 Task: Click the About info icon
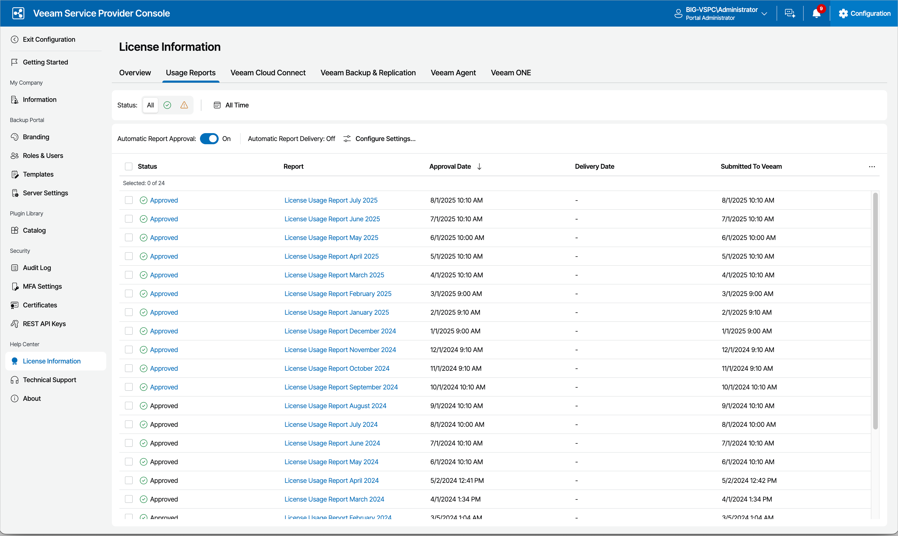(x=14, y=399)
